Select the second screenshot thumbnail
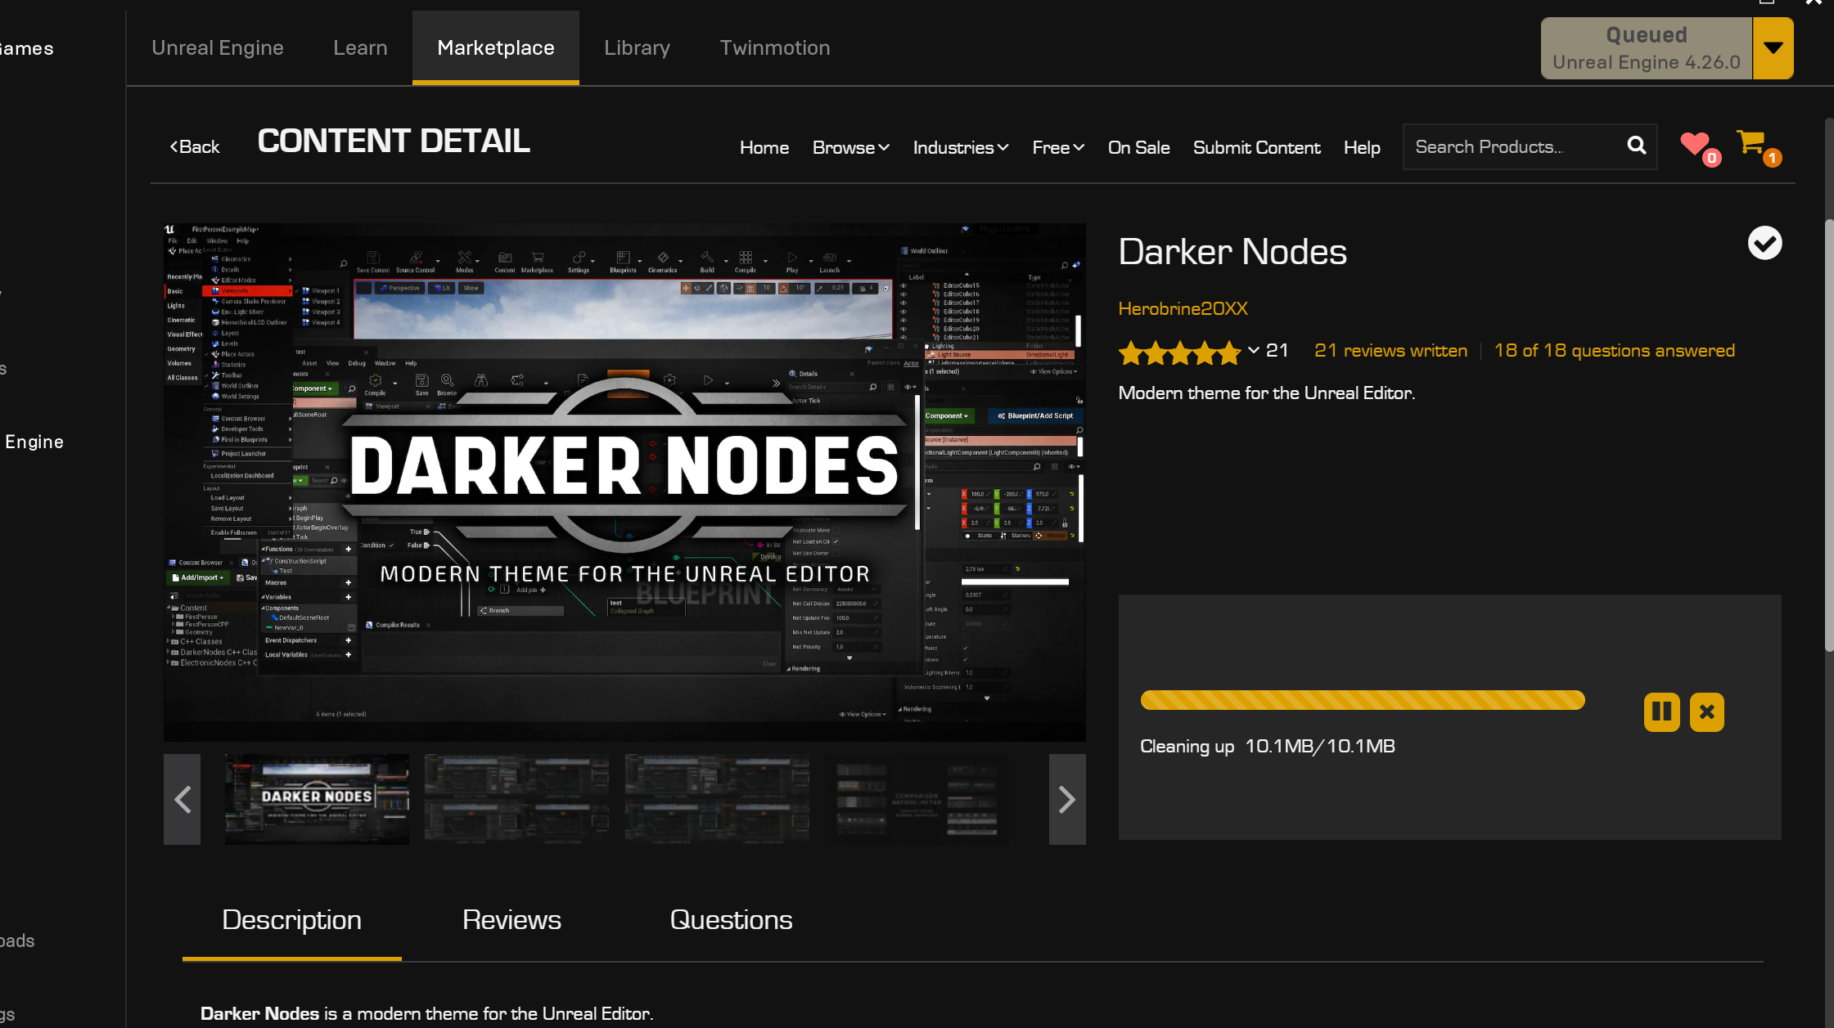1834x1028 pixels. pyautogui.click(x=516, y=799)
